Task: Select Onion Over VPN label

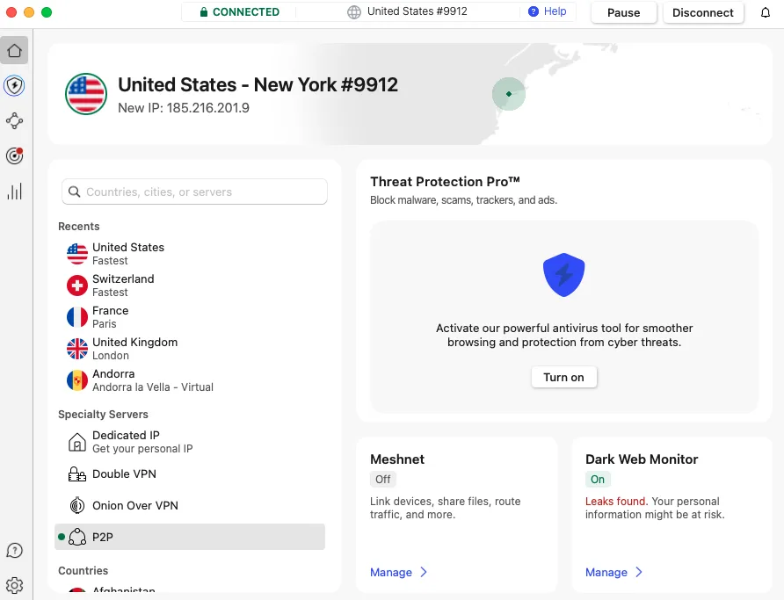Action: click(x=135, y=506)
